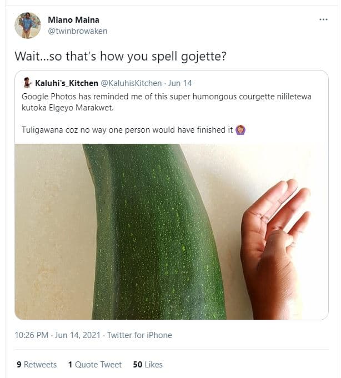
Task: Click the @KaluhisKitchen handle
Action: point(131,83)
